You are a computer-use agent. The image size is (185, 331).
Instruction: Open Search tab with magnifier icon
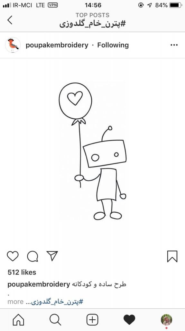click(55, 320)
